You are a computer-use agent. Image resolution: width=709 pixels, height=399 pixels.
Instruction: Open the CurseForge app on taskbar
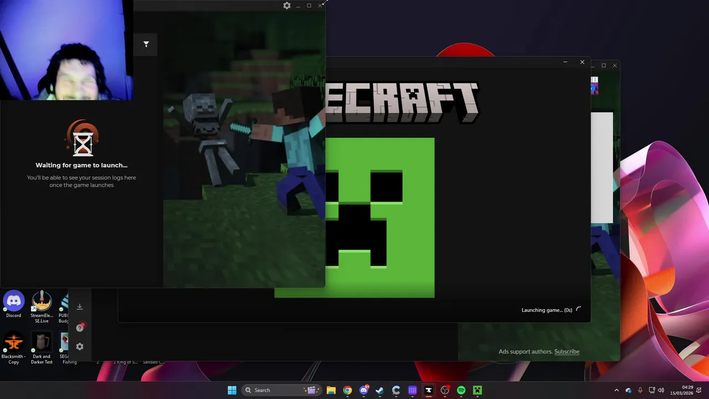pyautogui.click(x=429, y=390)
